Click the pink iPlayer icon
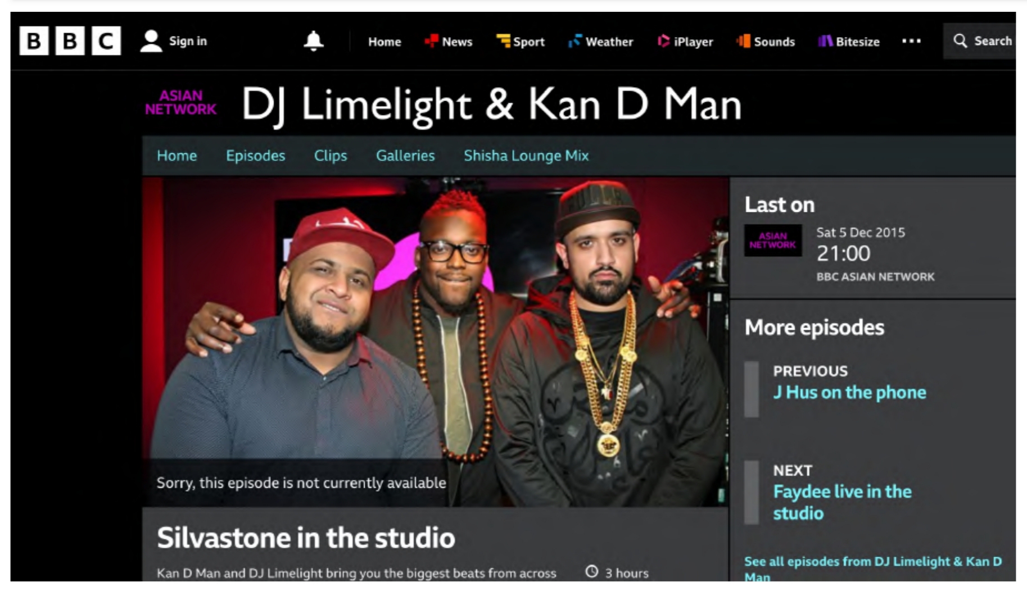 coord(663,41)
